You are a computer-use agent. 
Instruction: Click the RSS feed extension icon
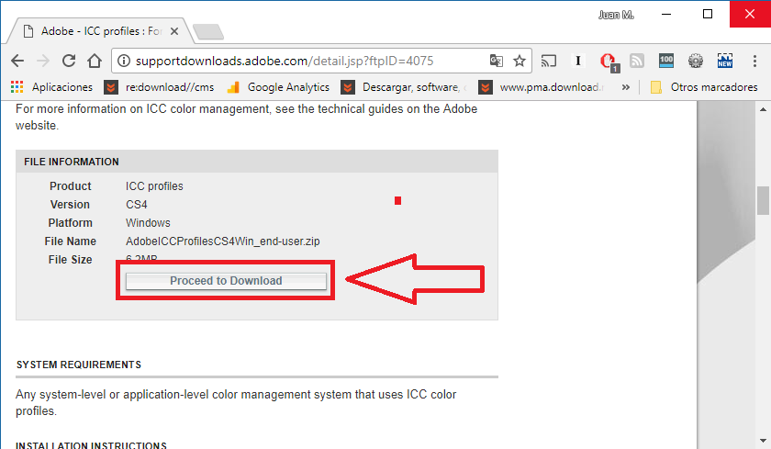(x=637, y=61)
